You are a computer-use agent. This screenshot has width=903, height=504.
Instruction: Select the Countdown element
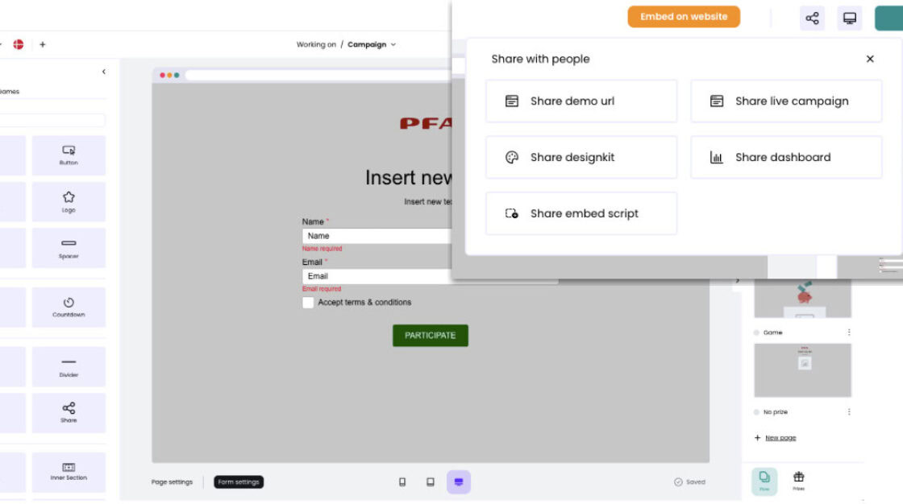pyautogui.click(x=69, y=308)
